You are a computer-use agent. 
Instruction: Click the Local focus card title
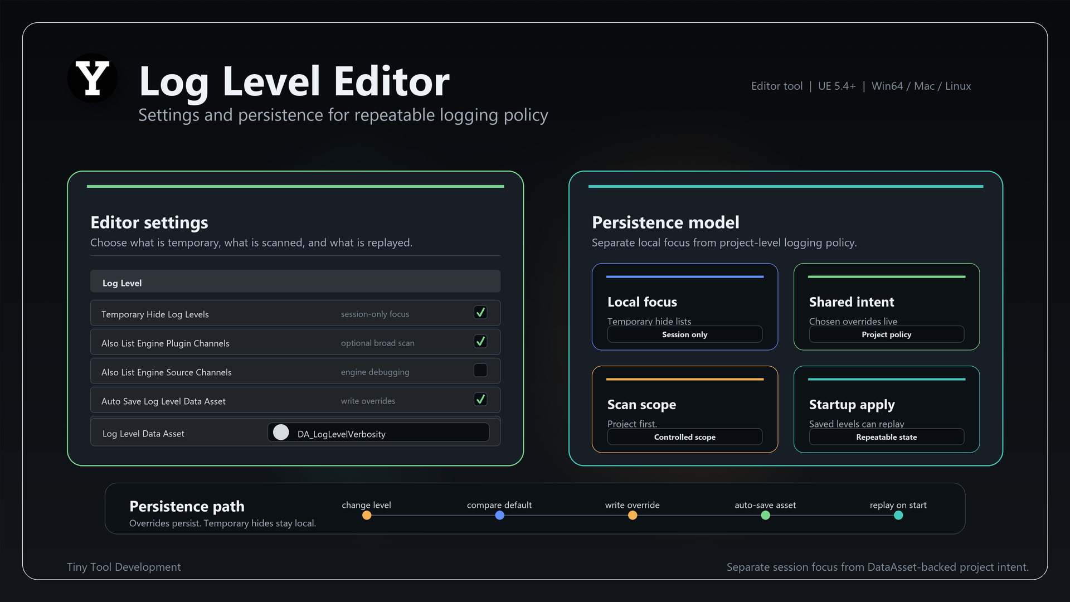pyautogui.click(x=642, y=302)
